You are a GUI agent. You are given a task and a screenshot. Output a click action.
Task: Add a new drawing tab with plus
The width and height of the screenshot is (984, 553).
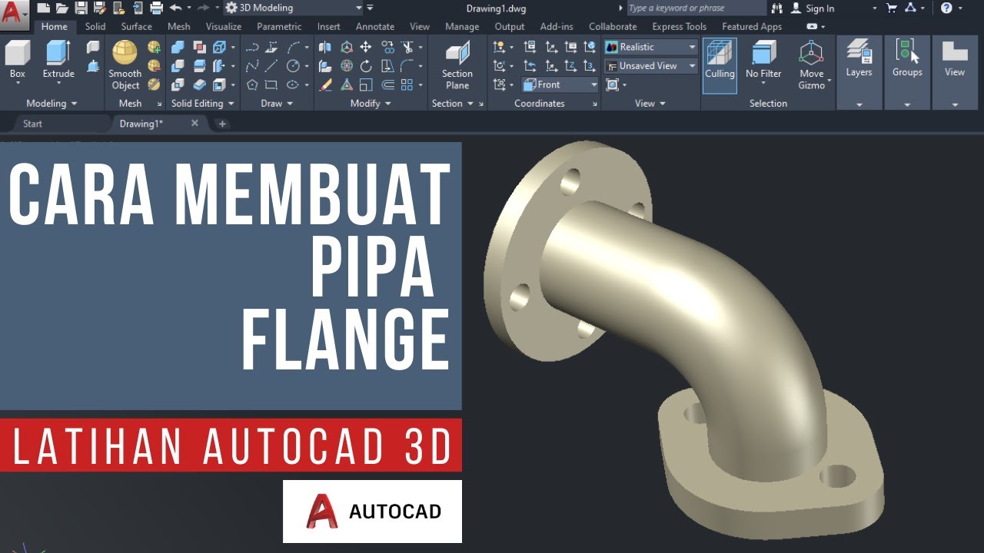pos(222,123)
